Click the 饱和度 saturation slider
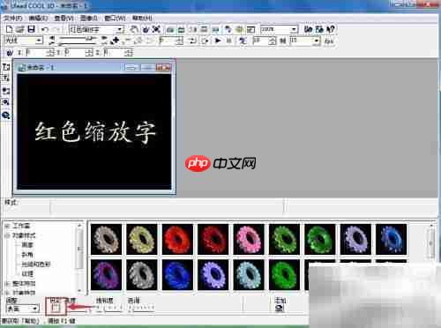This screenshot has height=328, width=441. (108, 308)
